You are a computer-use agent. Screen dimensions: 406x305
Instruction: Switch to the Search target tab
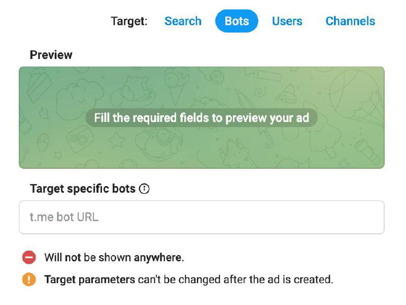click(x=183, y=21)
